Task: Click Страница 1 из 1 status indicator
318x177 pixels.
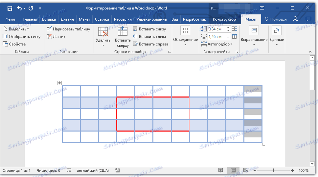Action: [x=17, y=170]
